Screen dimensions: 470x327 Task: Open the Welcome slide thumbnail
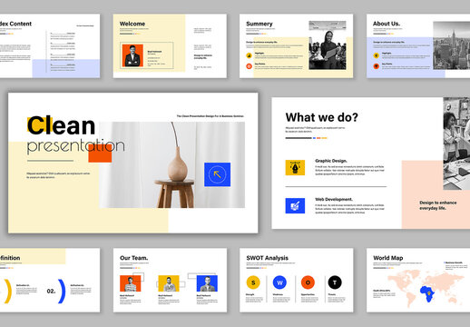170,46
